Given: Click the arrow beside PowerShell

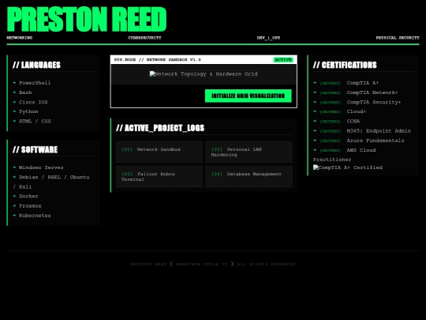Looking at the screenshot, I should tap(14, 83).
